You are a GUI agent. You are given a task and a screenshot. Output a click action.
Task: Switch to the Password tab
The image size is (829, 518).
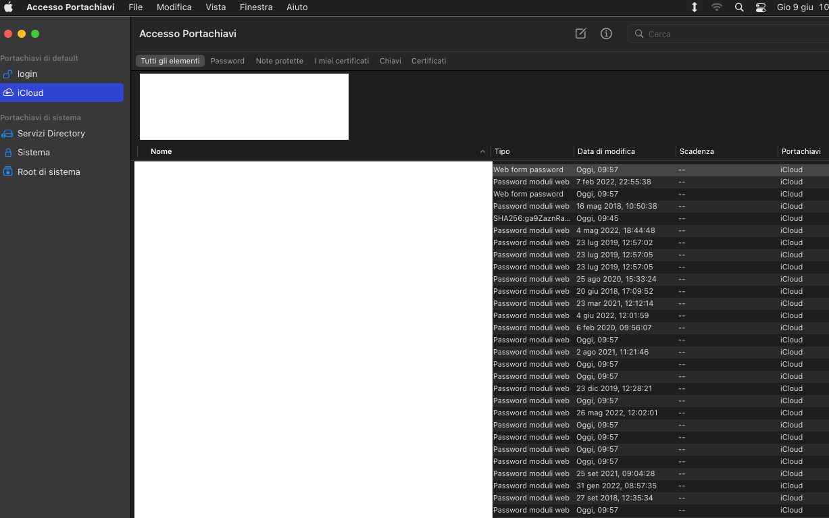228,61
